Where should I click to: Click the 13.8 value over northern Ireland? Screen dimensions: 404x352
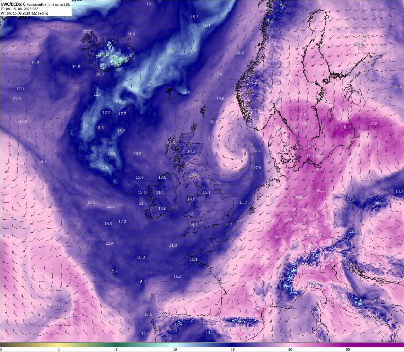click(162, 177)
